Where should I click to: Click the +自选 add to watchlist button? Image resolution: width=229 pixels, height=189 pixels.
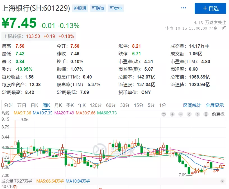(x=210, y=8)
